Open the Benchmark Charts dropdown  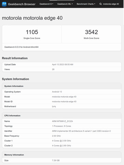86,4
